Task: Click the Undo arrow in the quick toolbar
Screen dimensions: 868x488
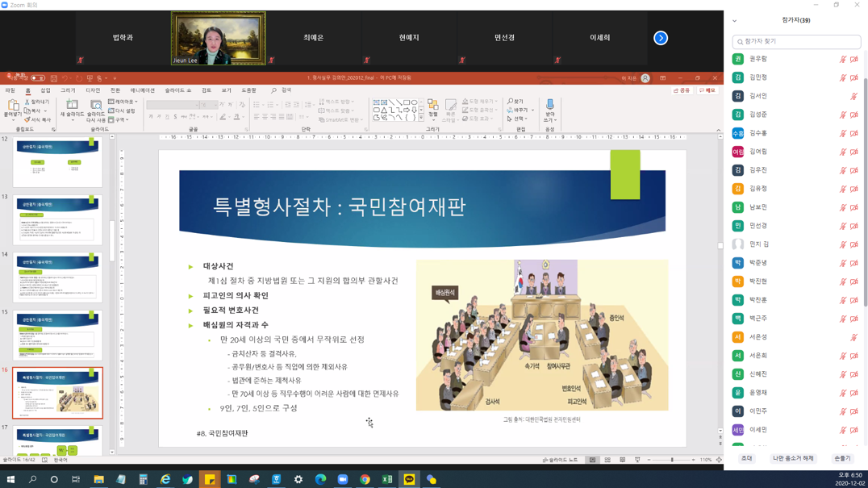Action: coord(65,78)
